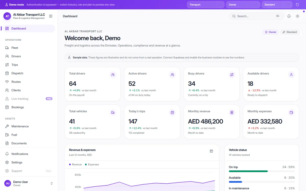Click the Available drivers card icon
This screenshot has width=306, height=191.
pos(291,75)
